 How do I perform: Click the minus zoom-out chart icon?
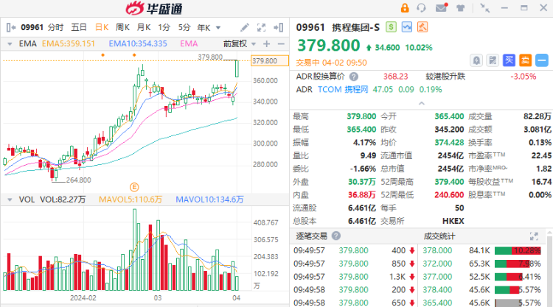point(281,44)
